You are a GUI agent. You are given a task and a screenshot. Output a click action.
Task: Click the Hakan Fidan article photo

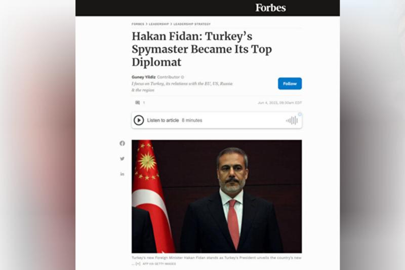(217, 197)
